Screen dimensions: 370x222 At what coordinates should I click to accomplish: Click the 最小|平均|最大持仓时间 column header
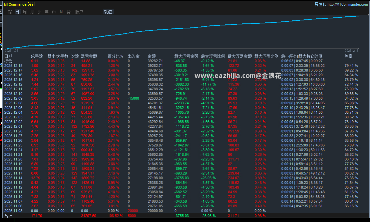[302, 56]
